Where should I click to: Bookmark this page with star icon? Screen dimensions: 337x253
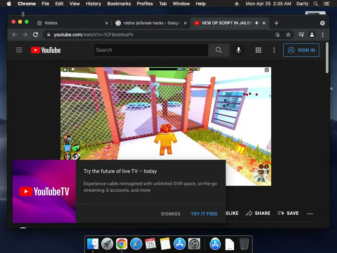coord(288,35)
